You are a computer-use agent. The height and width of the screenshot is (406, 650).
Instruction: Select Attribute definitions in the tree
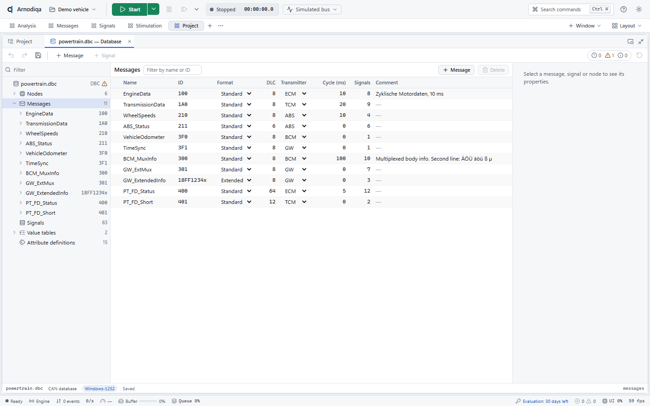coord(56,243)
